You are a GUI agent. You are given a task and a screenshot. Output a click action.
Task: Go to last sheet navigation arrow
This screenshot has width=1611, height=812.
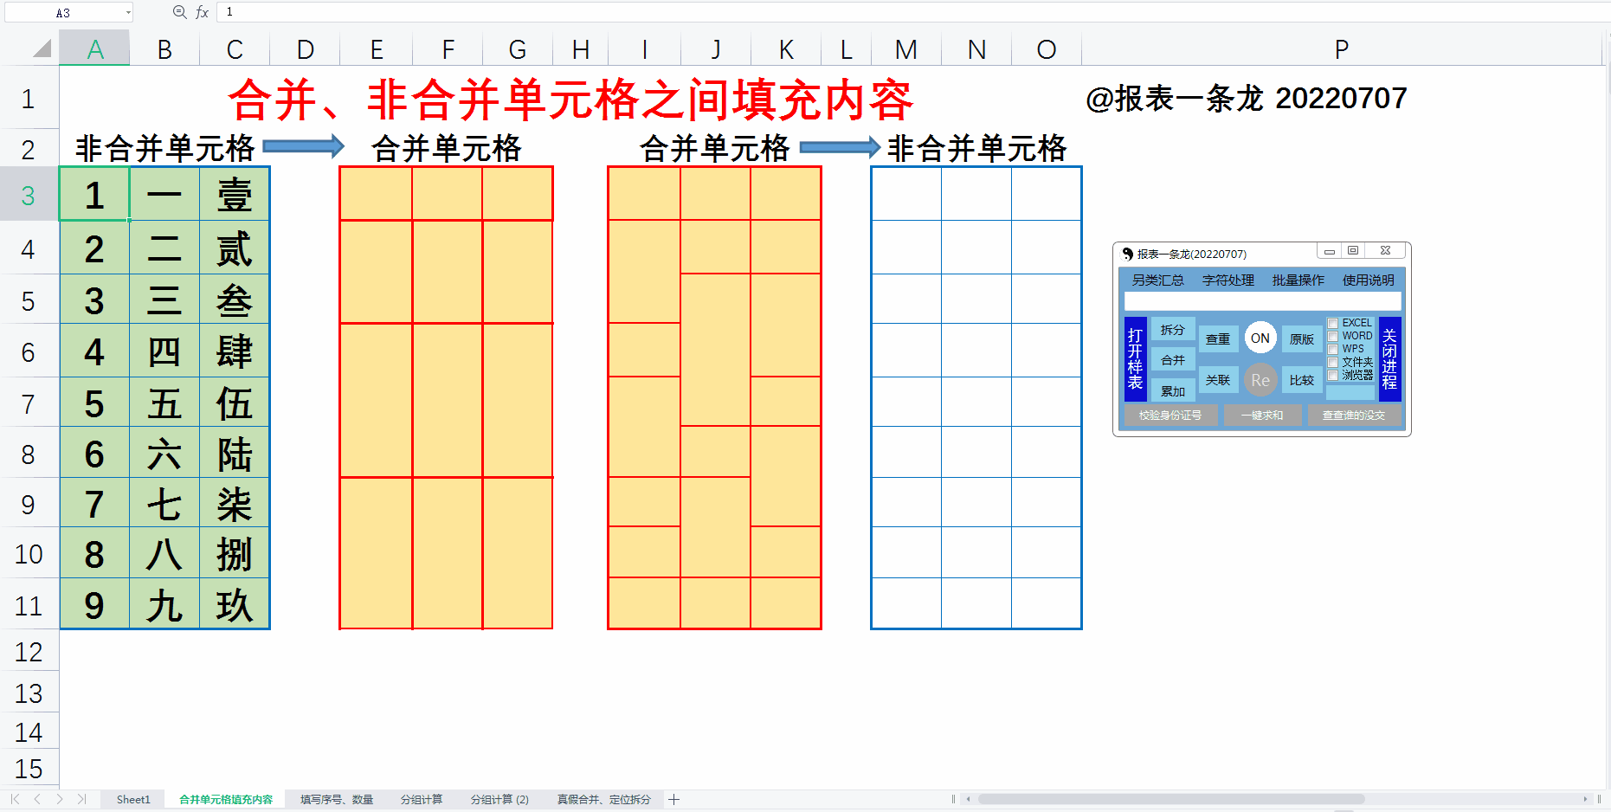tap(82, 799)
